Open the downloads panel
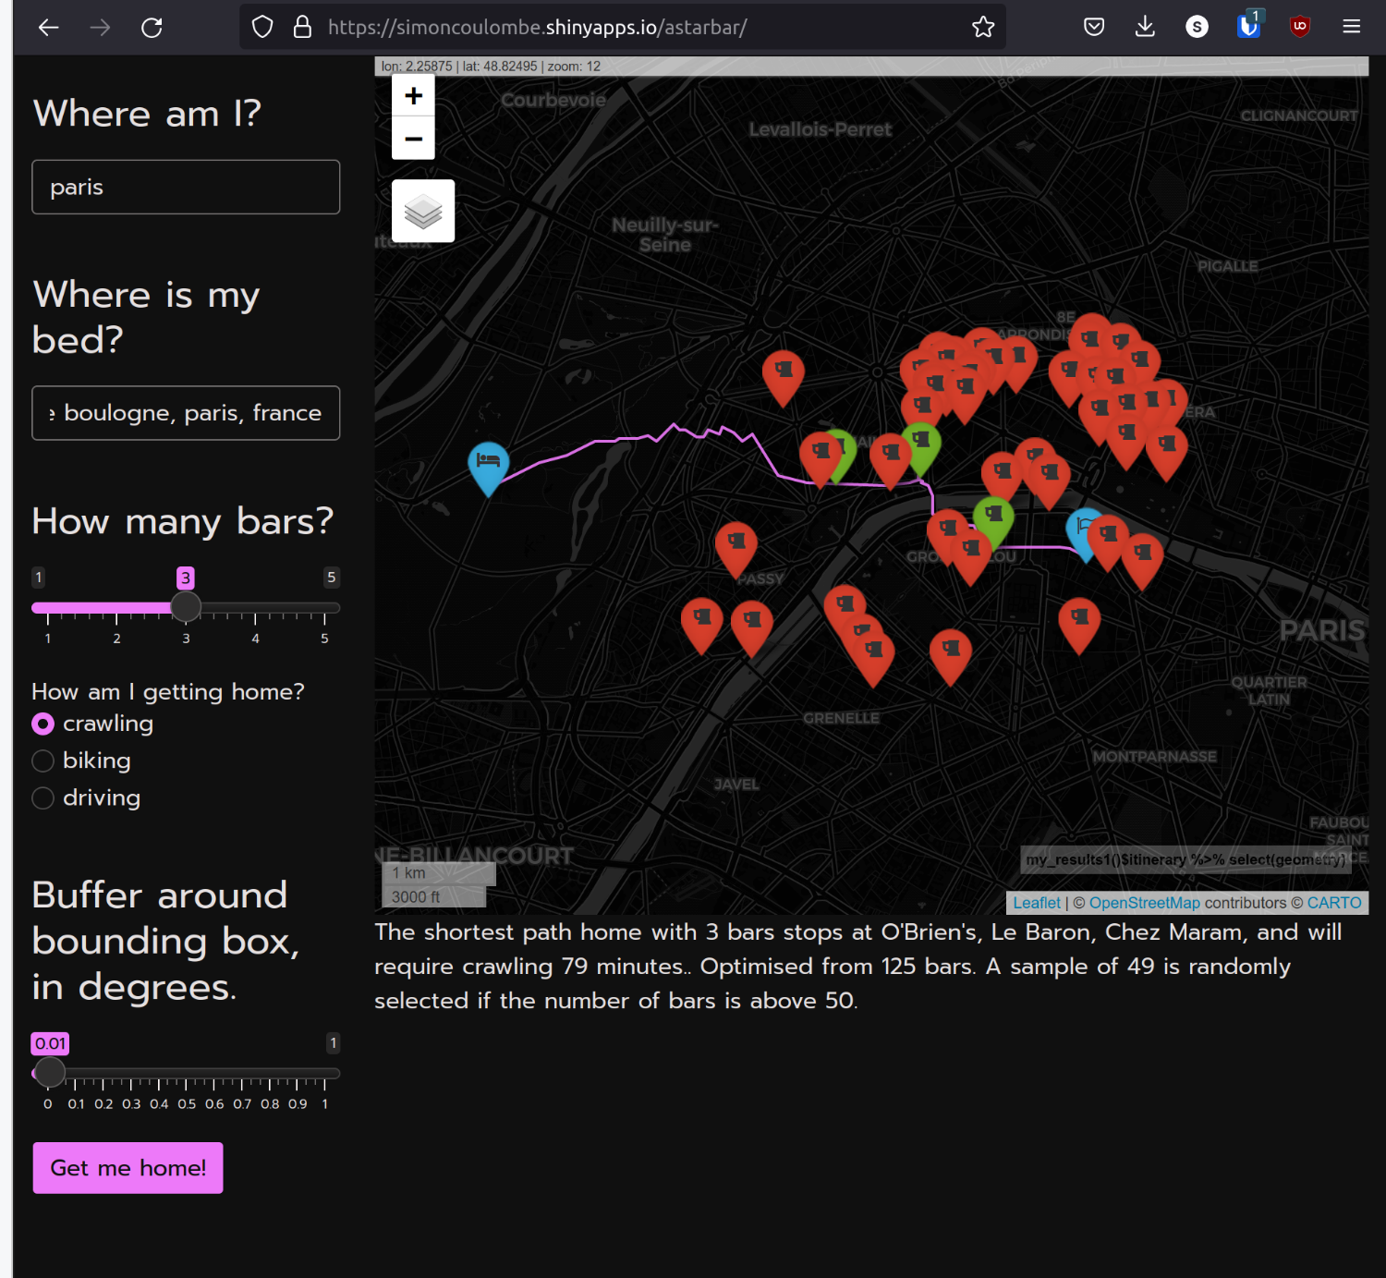 pyautogui.click(x=1145, y=27)
